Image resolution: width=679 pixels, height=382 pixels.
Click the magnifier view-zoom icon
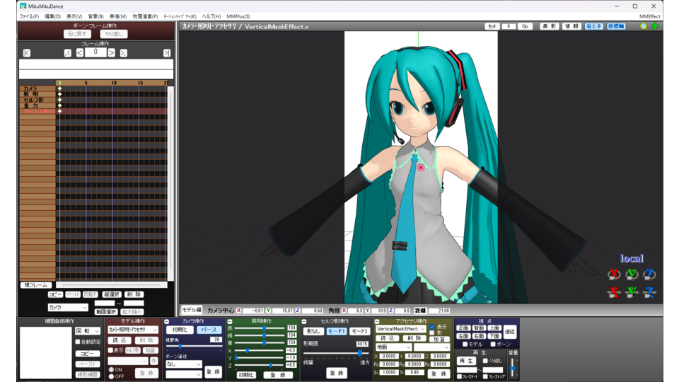644,26
